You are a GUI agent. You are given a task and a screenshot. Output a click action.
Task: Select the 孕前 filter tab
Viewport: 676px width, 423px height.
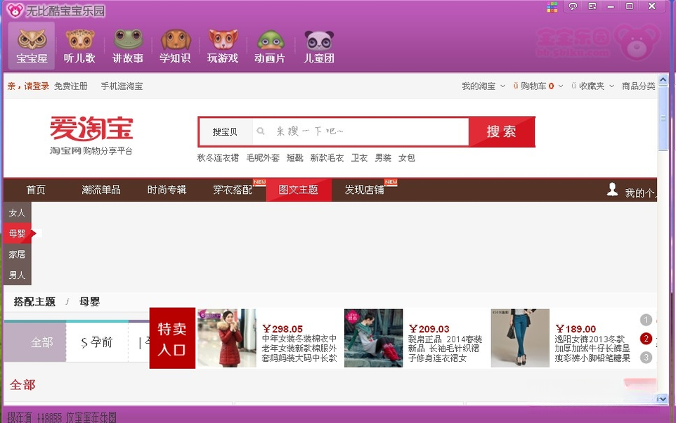point(97,342)
